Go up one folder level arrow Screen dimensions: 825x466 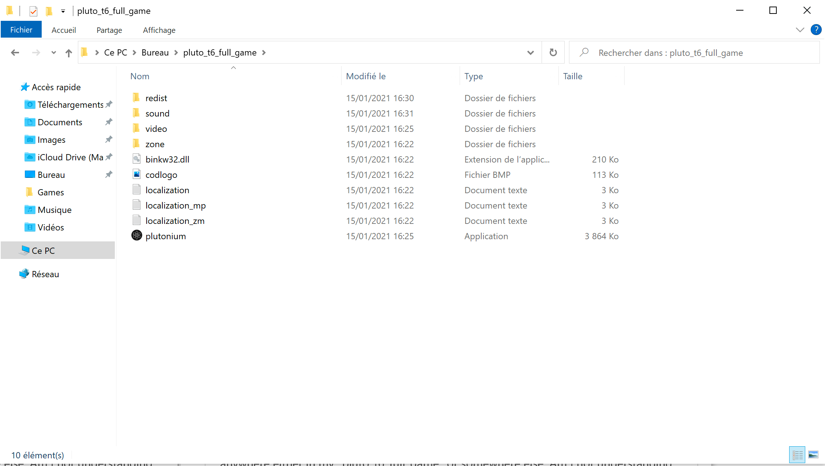pyautogui.click(x=69, y=53)
